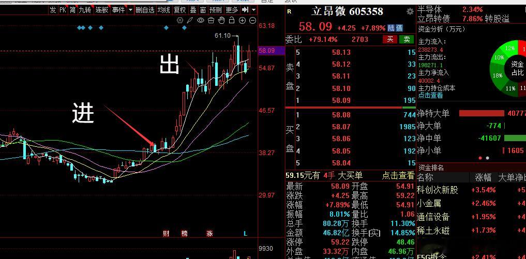Select the 小金属 row
The width and height of the screenshot is (526, 259).
[x=471, y=203]
